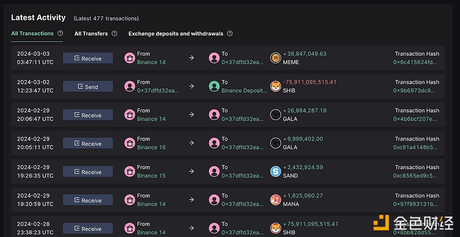Open transaction hash 0x9b6973dc9 link
The image size is (460, 237).
coord(415,90)
